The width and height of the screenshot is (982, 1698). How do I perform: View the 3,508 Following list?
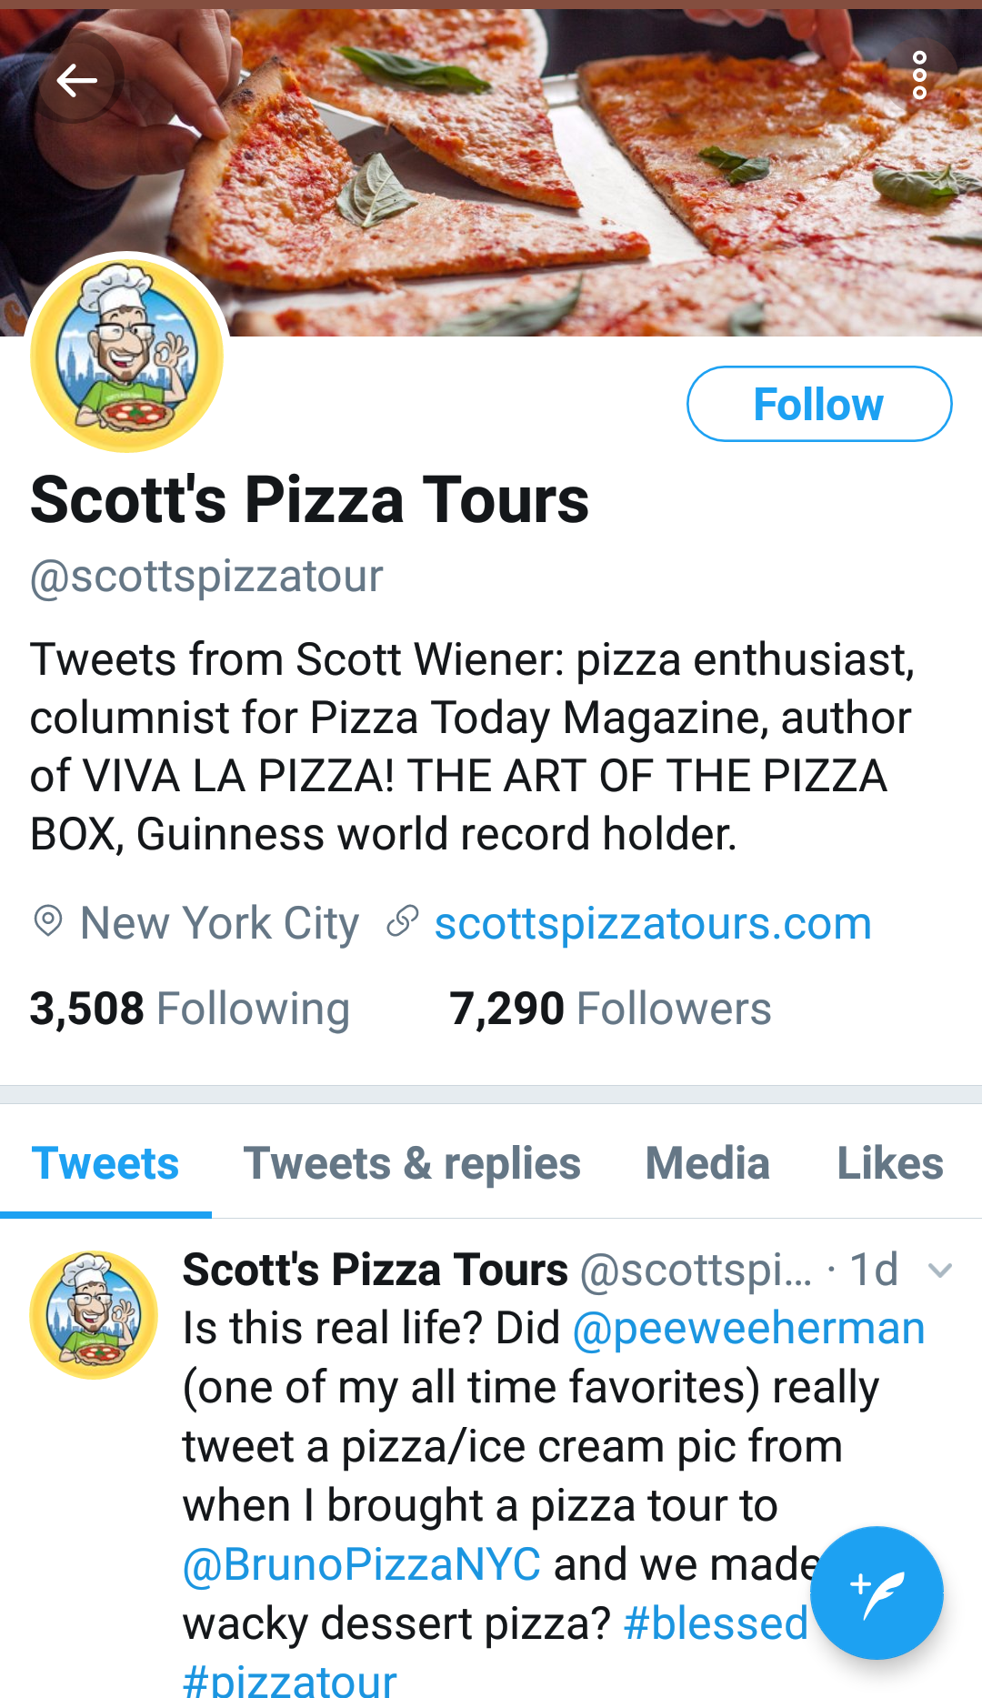pos(189,1009)
